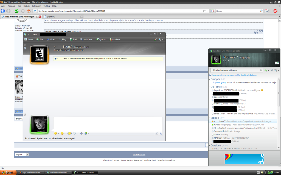Open the Messenger show-menu dropdown

[x=277, y=70]
